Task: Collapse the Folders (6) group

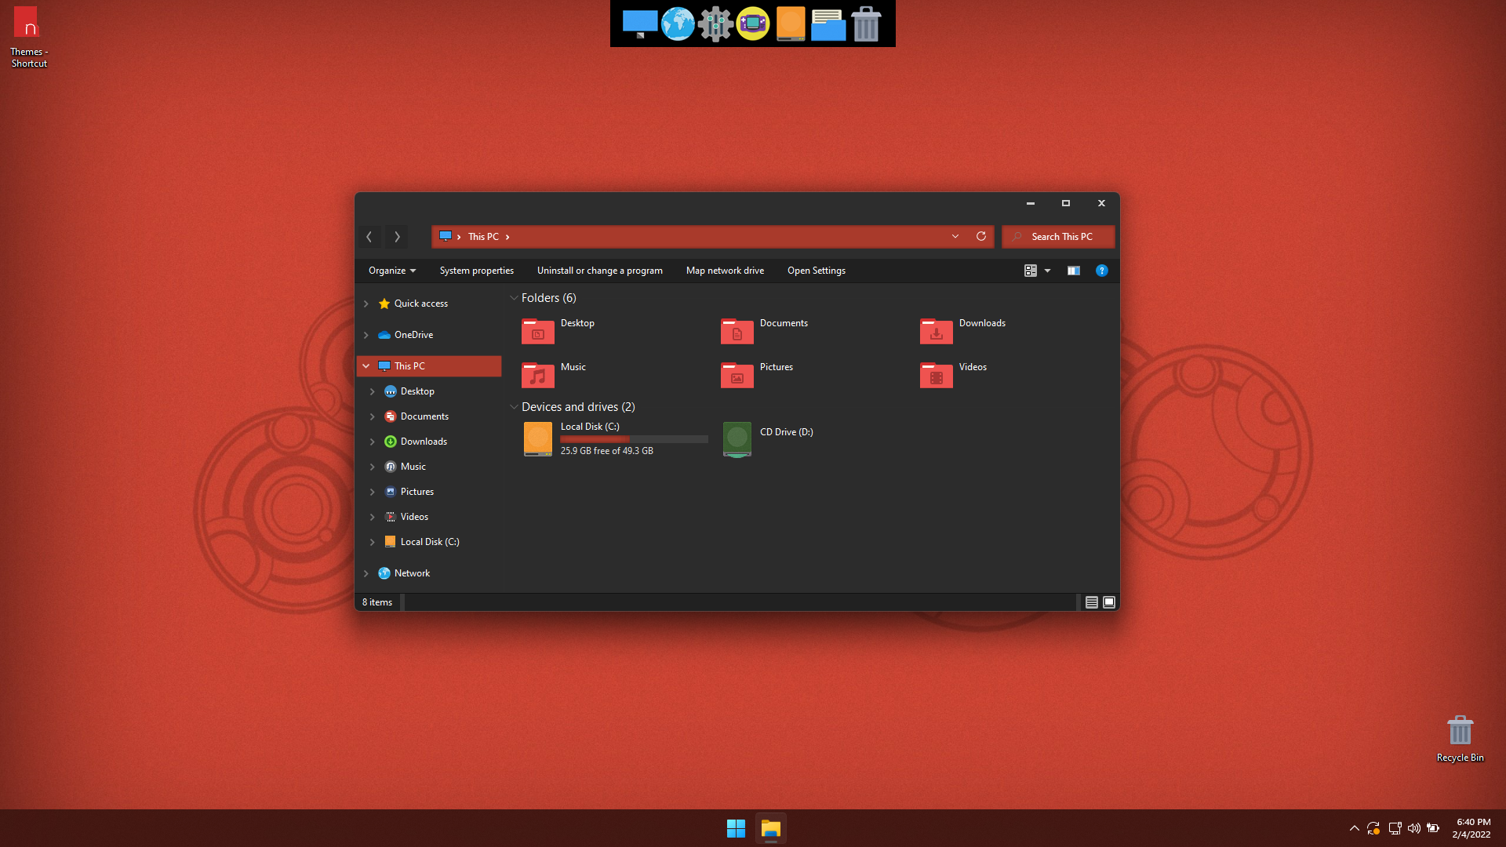Action: pos(514,298)
